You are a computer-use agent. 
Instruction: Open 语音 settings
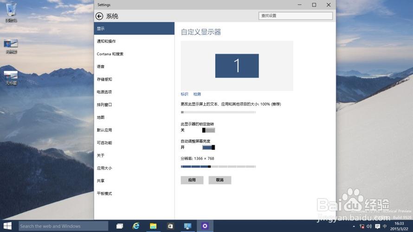(134, 66)
